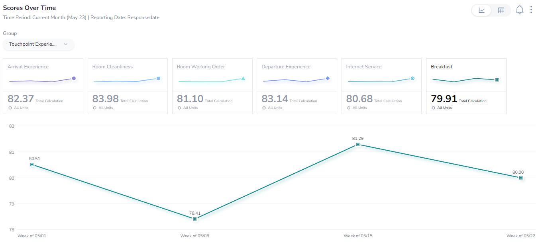This screenshot has height=248, width=542.
Task: Click the diamond marker in Departure Experience
Action: (x=328, y=78)
